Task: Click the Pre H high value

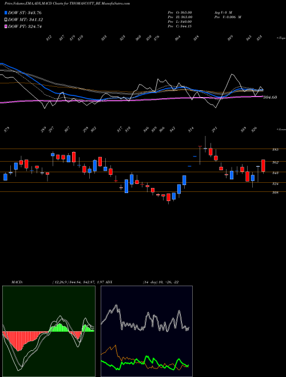Action: coord(180,17)
